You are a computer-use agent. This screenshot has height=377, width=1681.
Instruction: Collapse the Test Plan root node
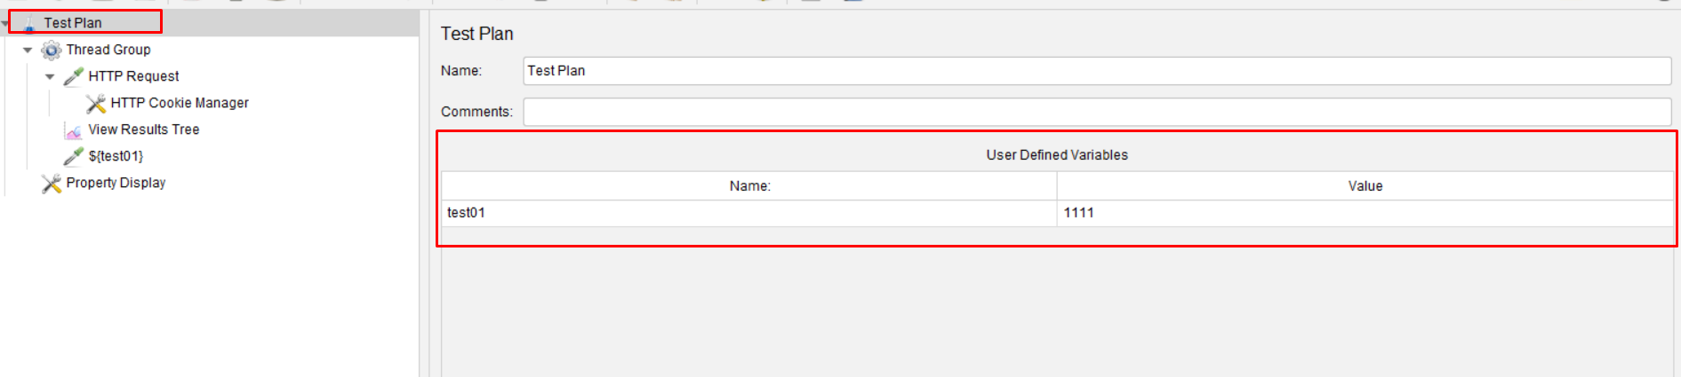pos(5,23)
